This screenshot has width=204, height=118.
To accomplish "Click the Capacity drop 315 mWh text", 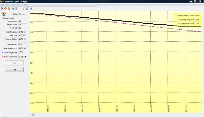I will 189,20.
